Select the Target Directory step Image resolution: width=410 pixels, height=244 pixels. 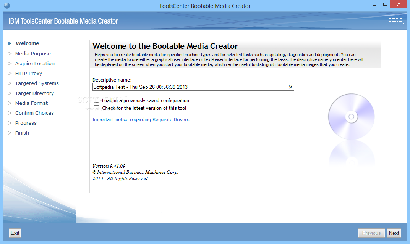(x=34, y=93)
